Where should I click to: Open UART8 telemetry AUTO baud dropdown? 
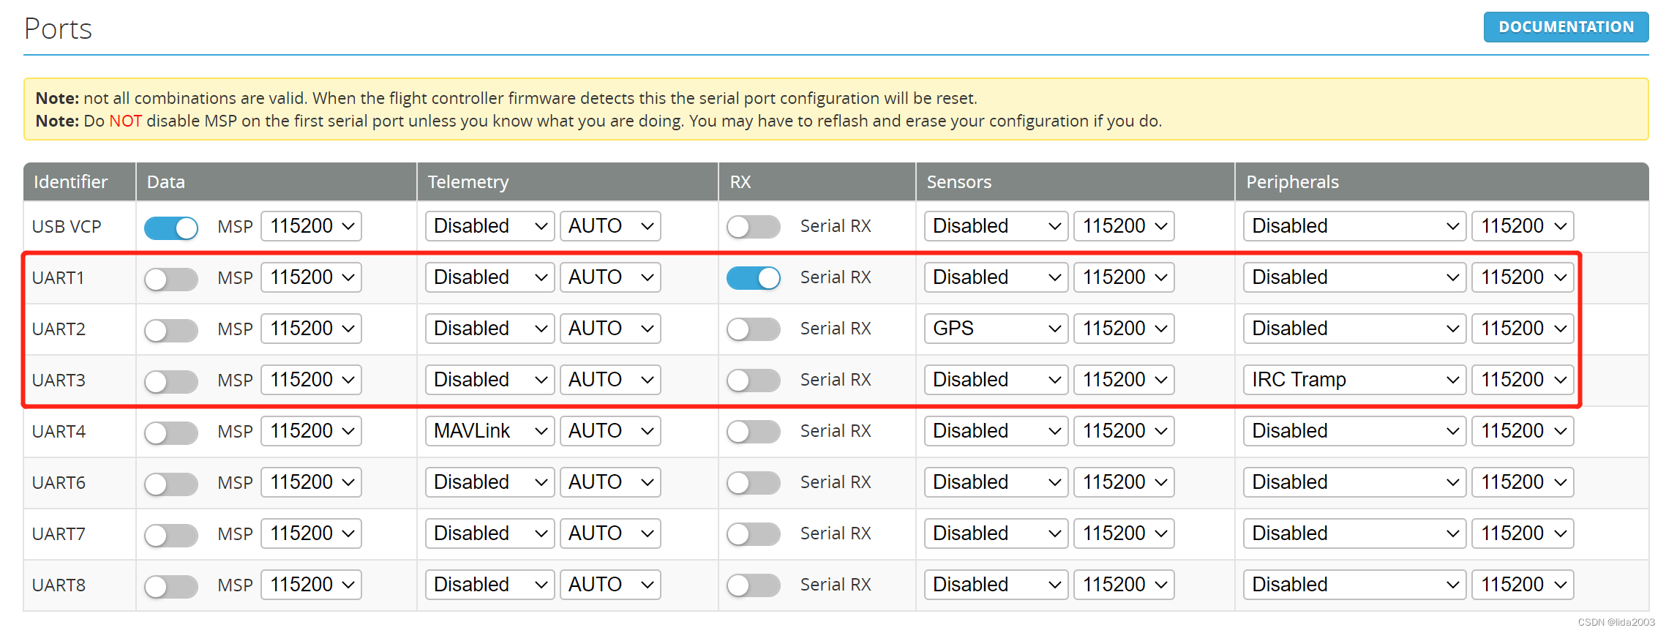[610, 585]
